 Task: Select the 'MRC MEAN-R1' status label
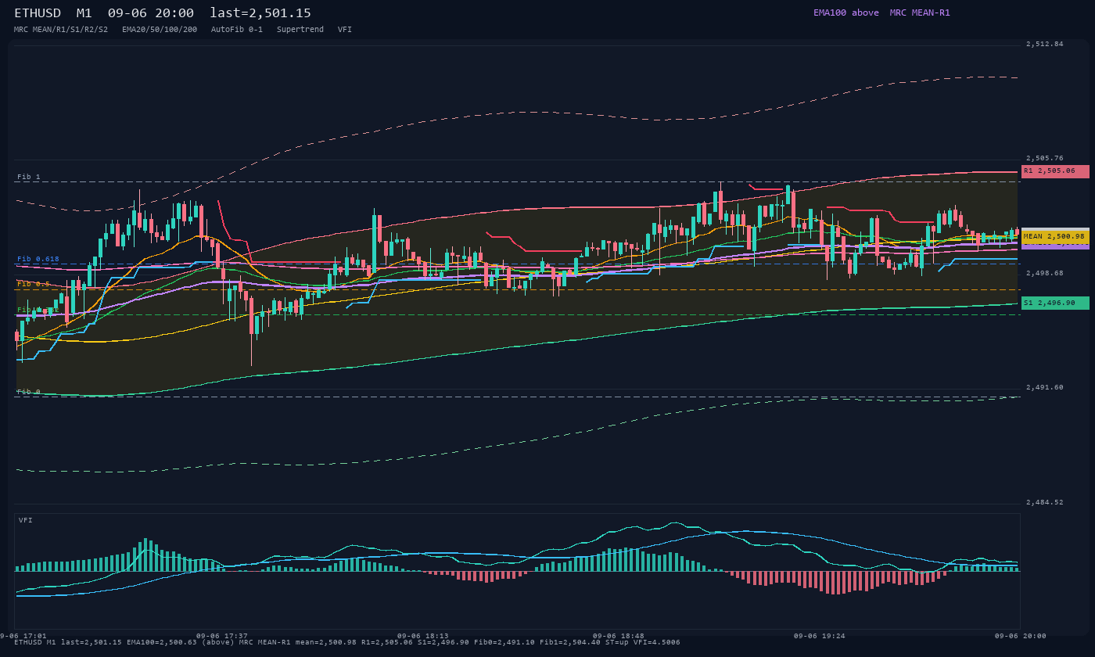(920, 13)
